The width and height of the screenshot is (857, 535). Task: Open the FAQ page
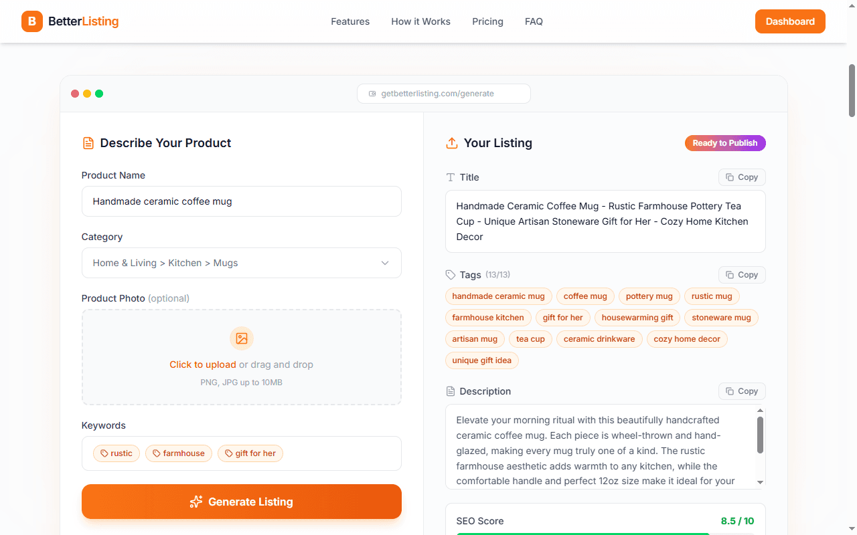tap(534, 21)
